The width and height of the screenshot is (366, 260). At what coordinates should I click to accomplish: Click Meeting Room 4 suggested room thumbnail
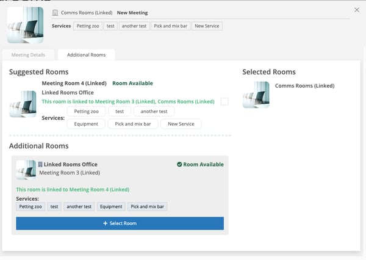tap(23, 104)
